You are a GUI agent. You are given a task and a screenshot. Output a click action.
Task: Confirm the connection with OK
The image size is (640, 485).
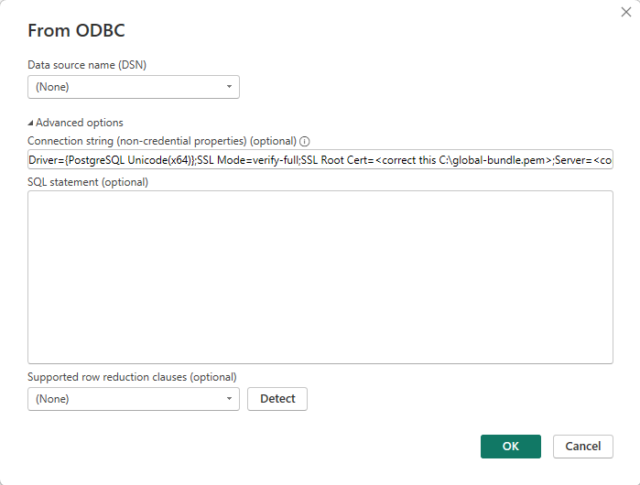coord(510,446)
